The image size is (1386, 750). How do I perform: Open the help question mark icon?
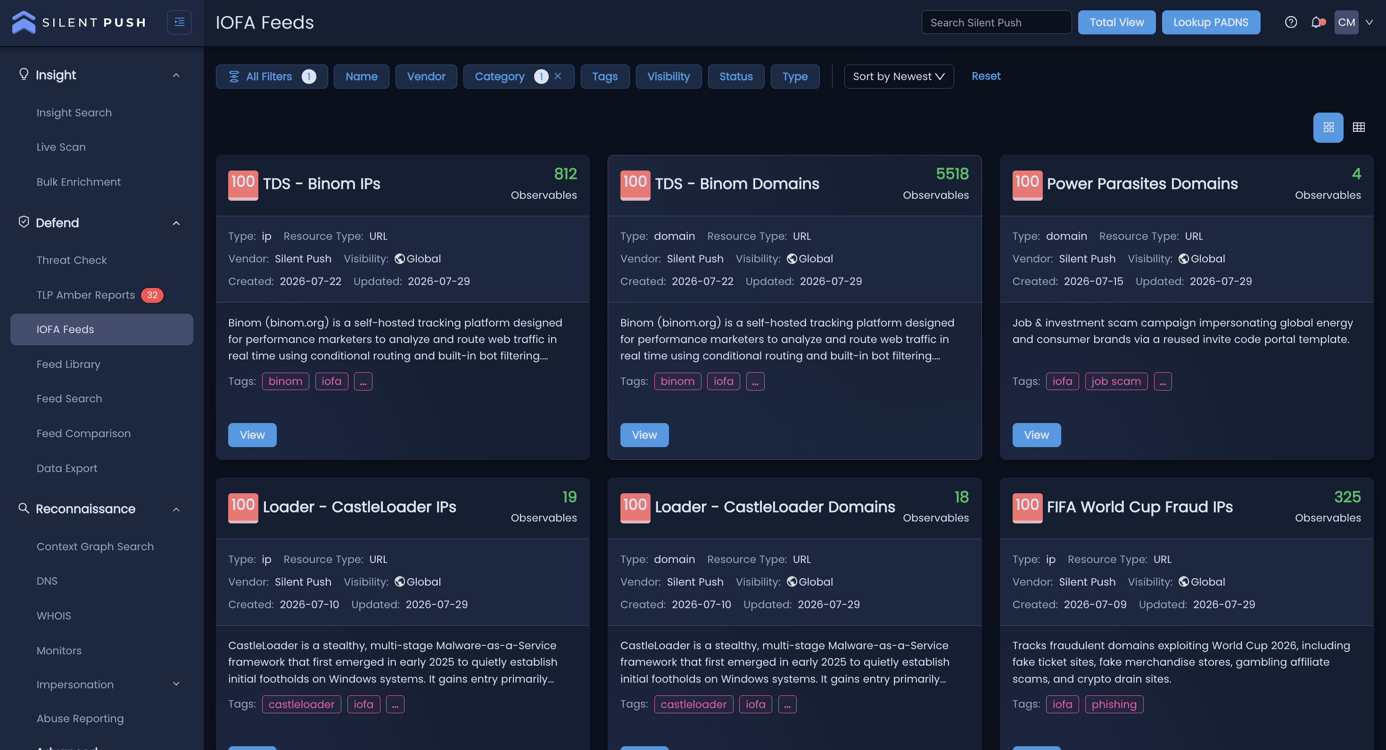point(1290,23)
